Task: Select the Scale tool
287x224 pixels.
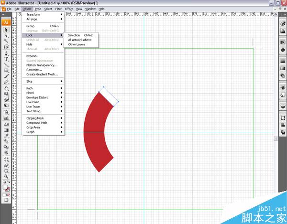Action: [6, 94]
